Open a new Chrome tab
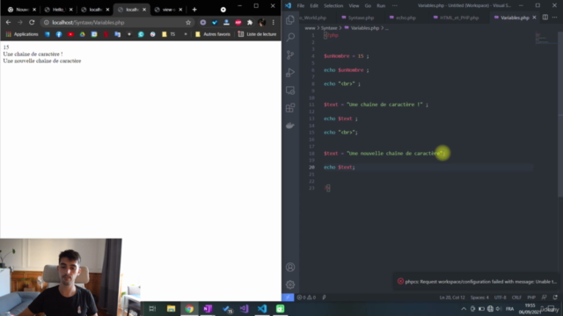Image resolution: width=563 pixels, height=316 pixels. coord(194,10)
